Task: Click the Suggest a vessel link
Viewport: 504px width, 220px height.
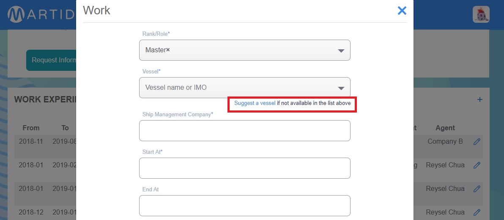Action: pyautogui.click(x=255, y=103)
